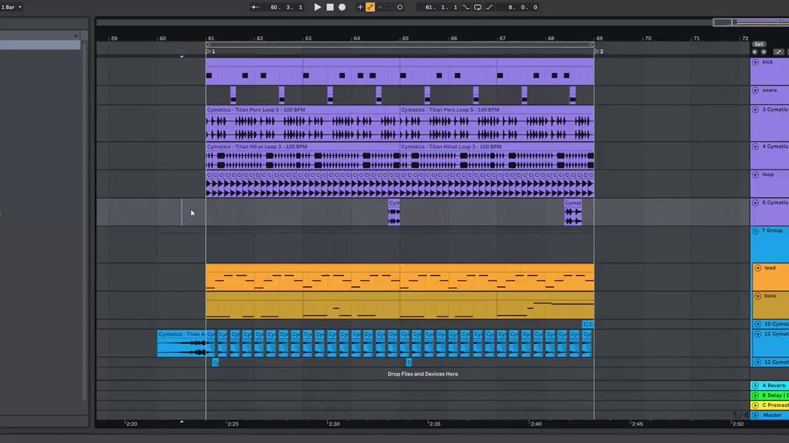Unfold the Master track
The image size is (789, 443).
tap(755, 415)
